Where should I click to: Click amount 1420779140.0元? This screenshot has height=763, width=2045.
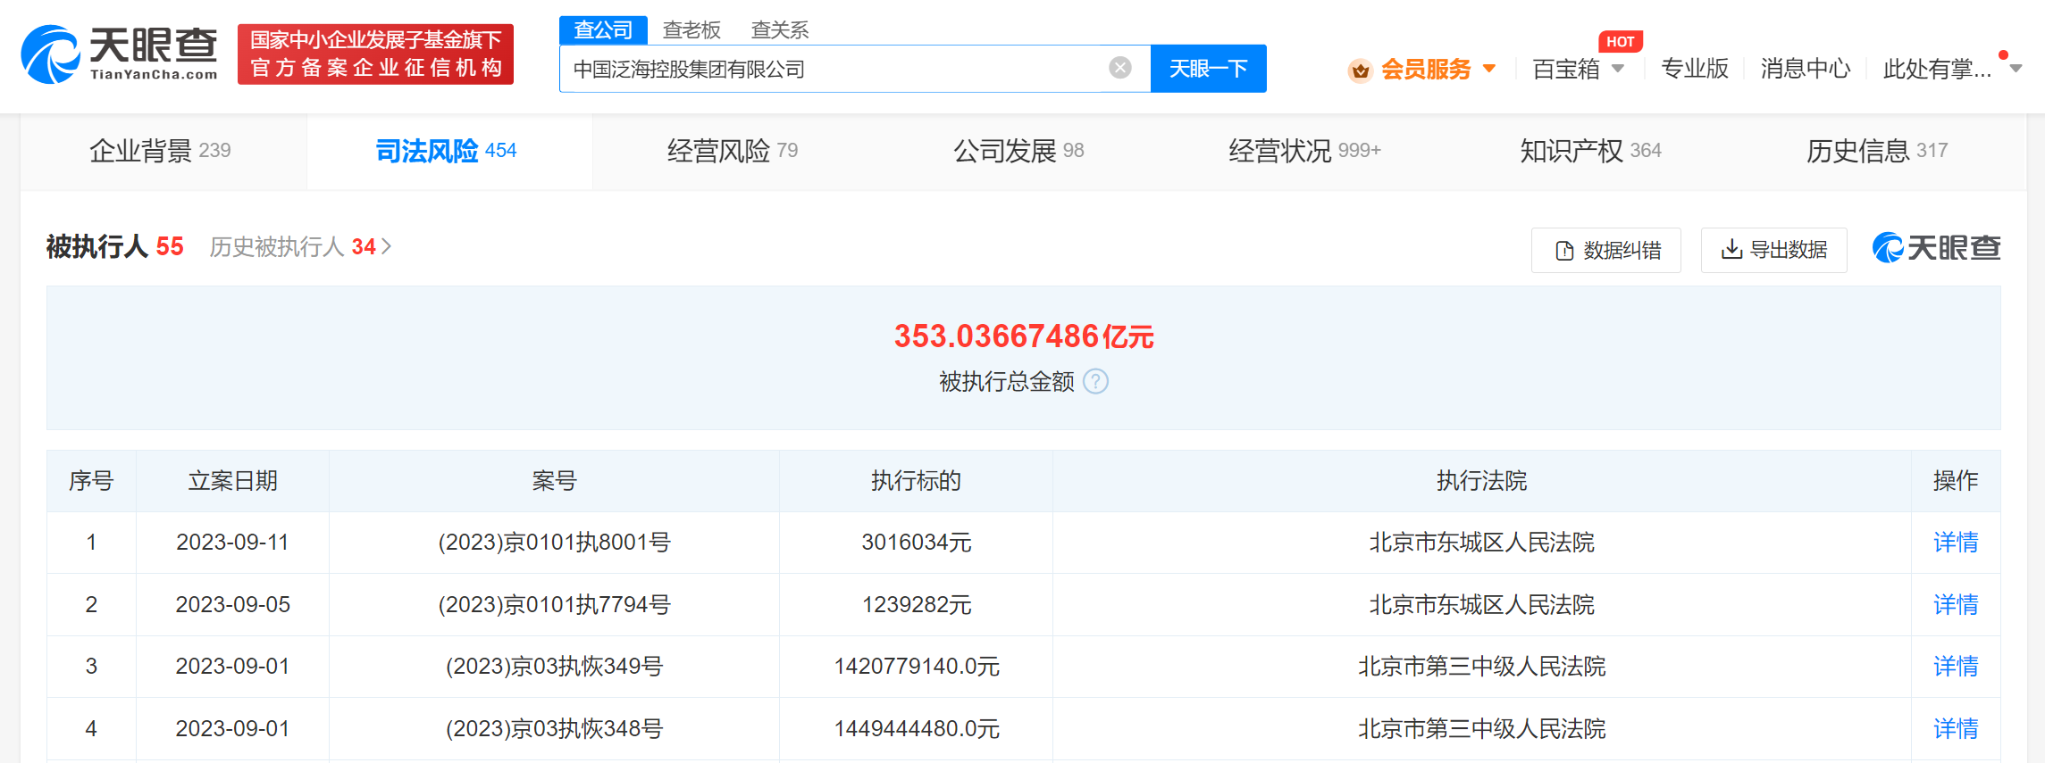(916, 667)
